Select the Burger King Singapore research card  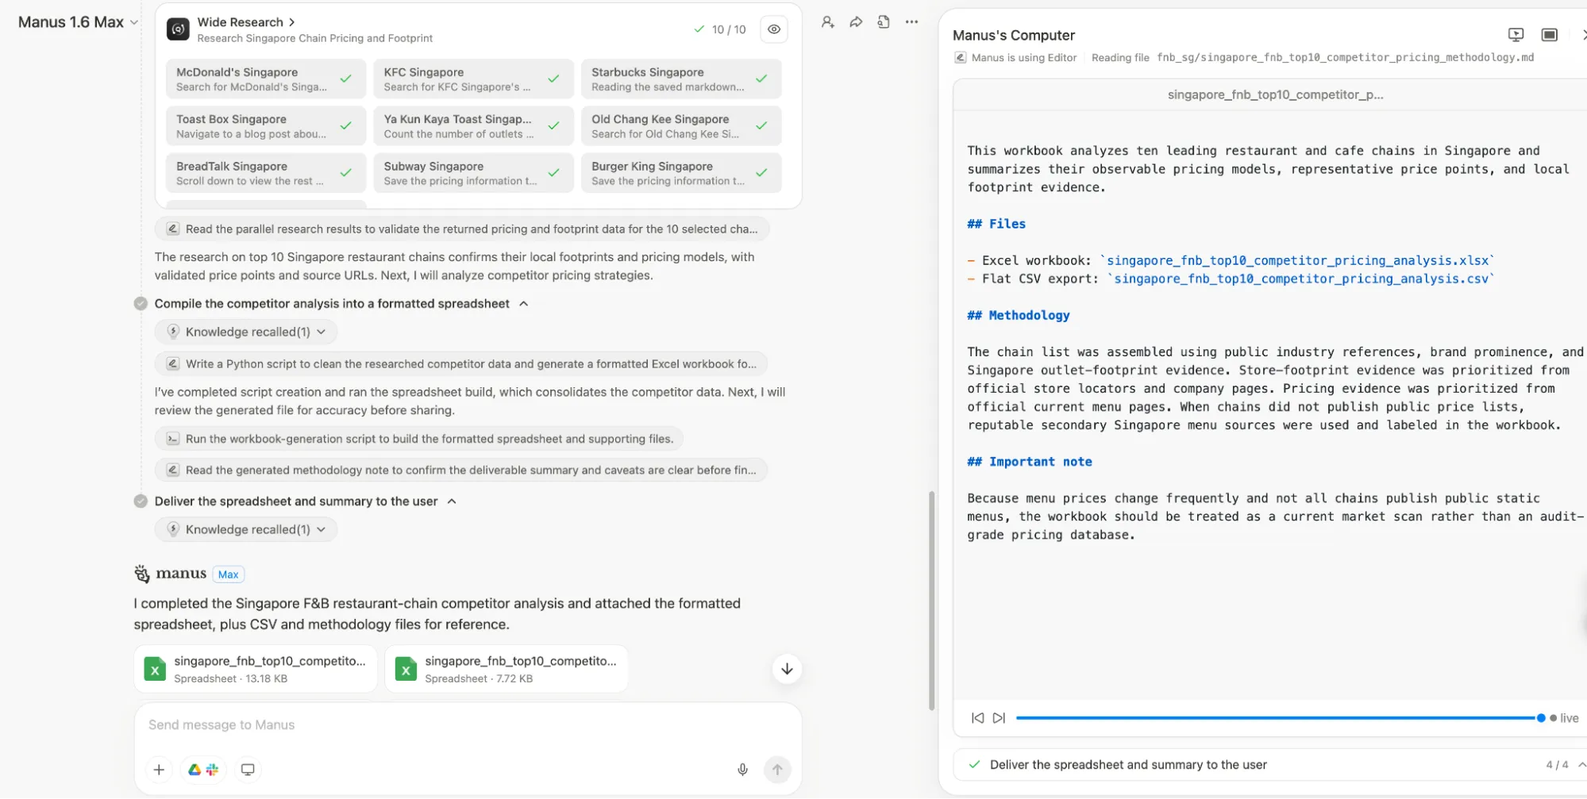pyautogui.click(x=680, y=173)
